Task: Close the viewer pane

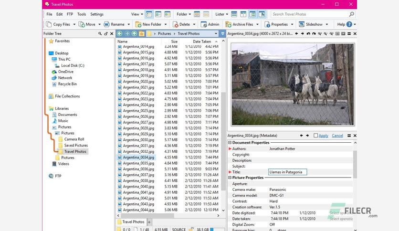Action: pos(355,33)
